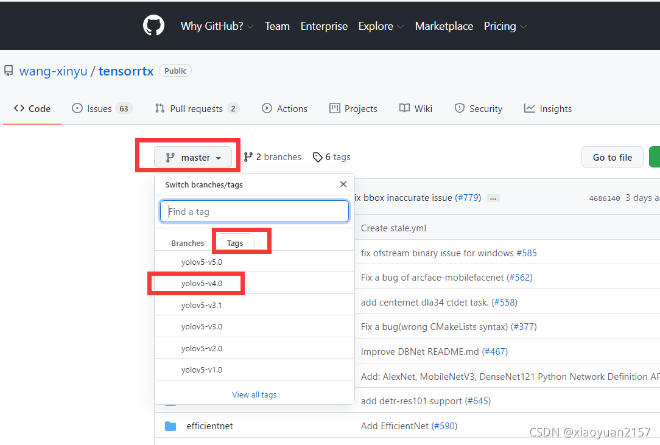660x445 pixels.
Task: Choose the yolov5-v4.0 tag
Action: (x=255, y=283)
